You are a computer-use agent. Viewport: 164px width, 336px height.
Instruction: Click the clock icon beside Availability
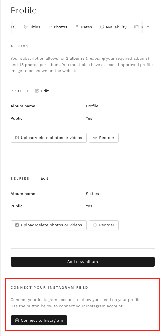(102, 27)
